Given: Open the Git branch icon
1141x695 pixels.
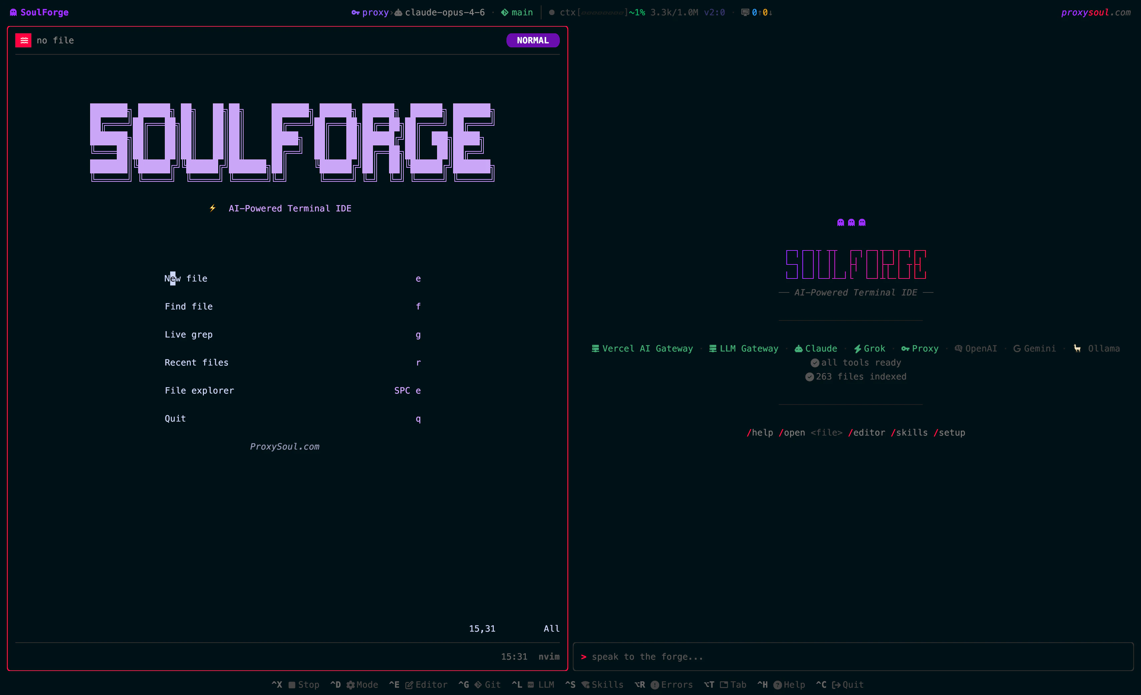Looking at the screenshot, I should coord(477,684).
